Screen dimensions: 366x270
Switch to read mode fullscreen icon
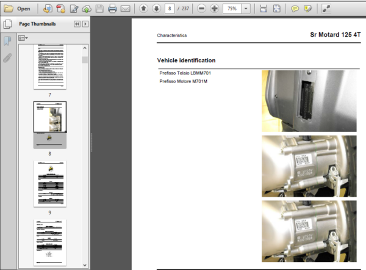326,9
